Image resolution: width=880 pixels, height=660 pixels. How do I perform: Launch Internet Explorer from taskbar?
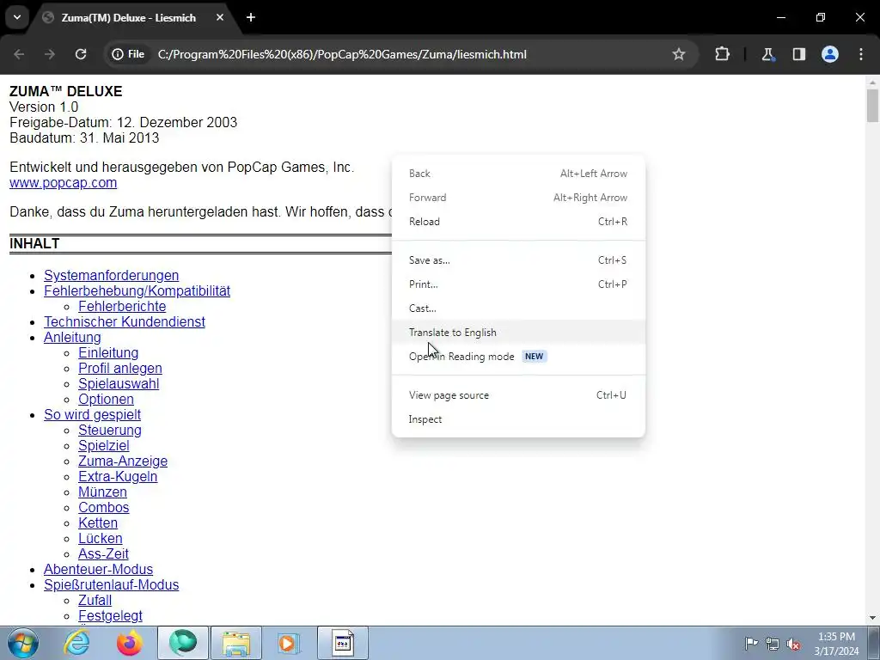[x=76, y=643]
